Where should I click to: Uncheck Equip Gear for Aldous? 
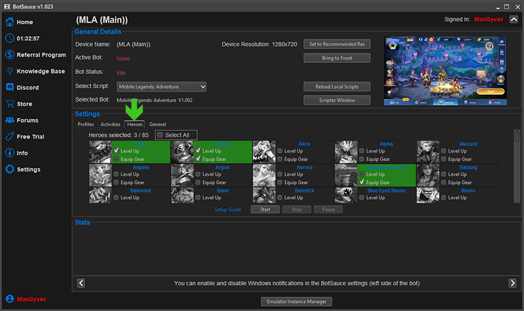tap(198, 159)
